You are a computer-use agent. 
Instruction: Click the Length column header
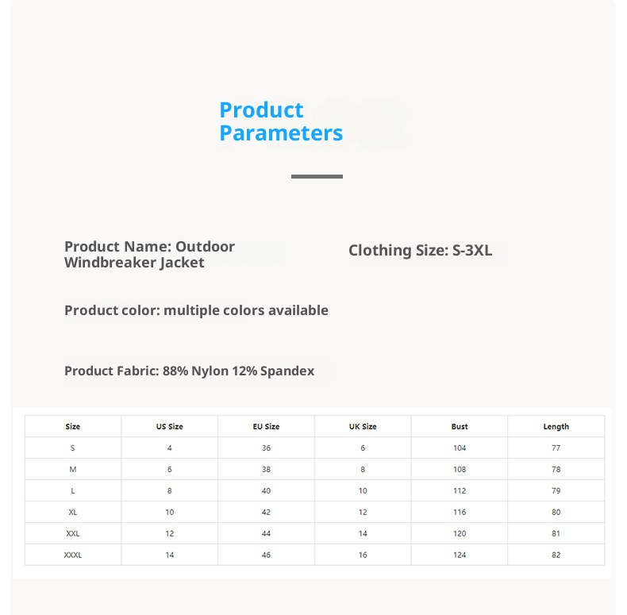556,427
